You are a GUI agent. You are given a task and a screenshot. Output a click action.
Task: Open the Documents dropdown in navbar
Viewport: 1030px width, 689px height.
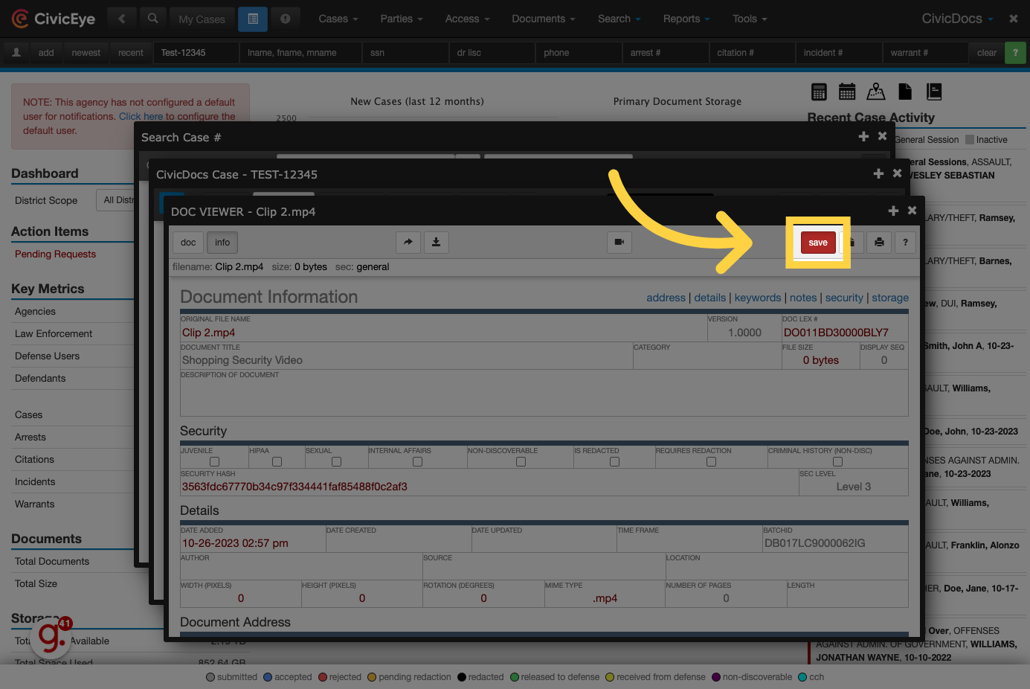(x=543, y=19)
